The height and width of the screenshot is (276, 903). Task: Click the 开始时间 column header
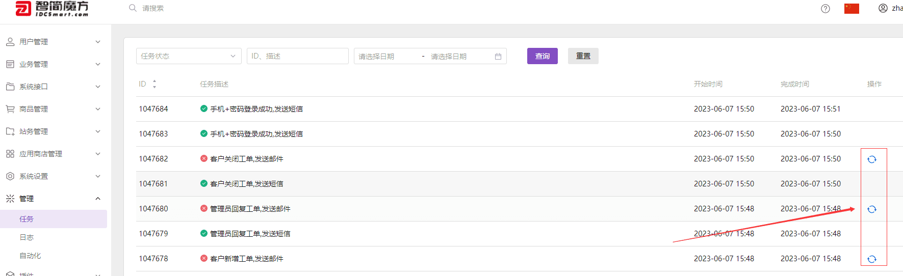click(x=708, y=84)
